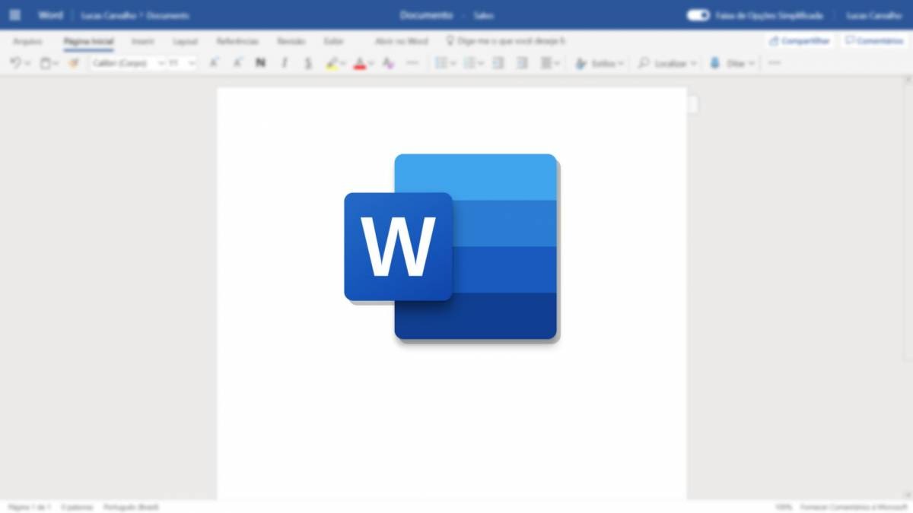The width and height of the screenshot is (913, 513).
Task: Toggle bold formatting (N)
Action: tap(261, 64)
